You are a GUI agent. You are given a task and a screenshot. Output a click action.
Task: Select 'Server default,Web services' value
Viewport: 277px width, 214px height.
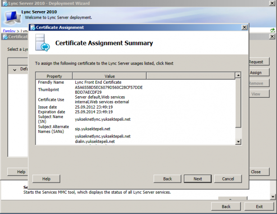[x=100, y=97]
